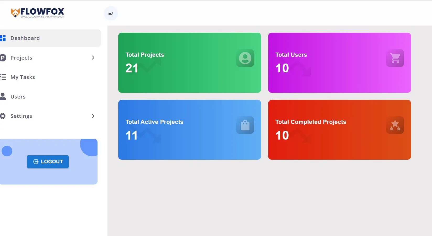Image resolution: width=432 pixels, height=236 pixels.
Task: Open the Projects menu item
Action: coord(51,58)
